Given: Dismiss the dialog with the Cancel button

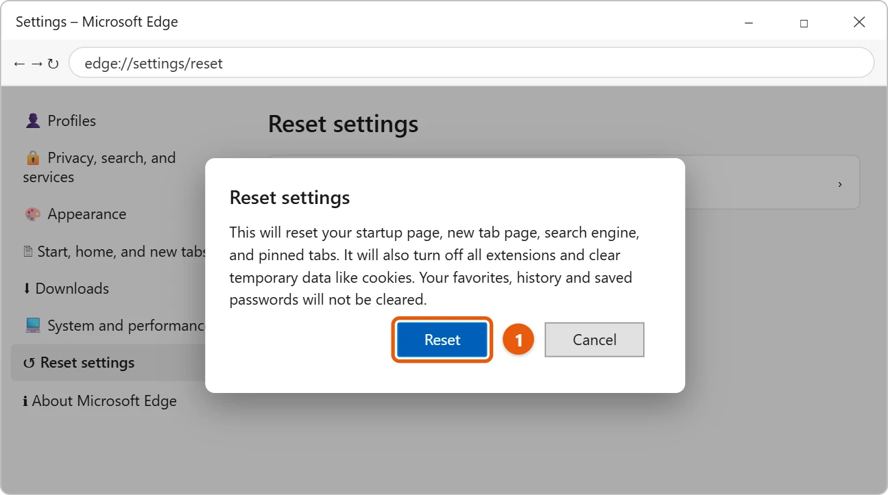Looking at the screenshot, I should click(595, 340).
